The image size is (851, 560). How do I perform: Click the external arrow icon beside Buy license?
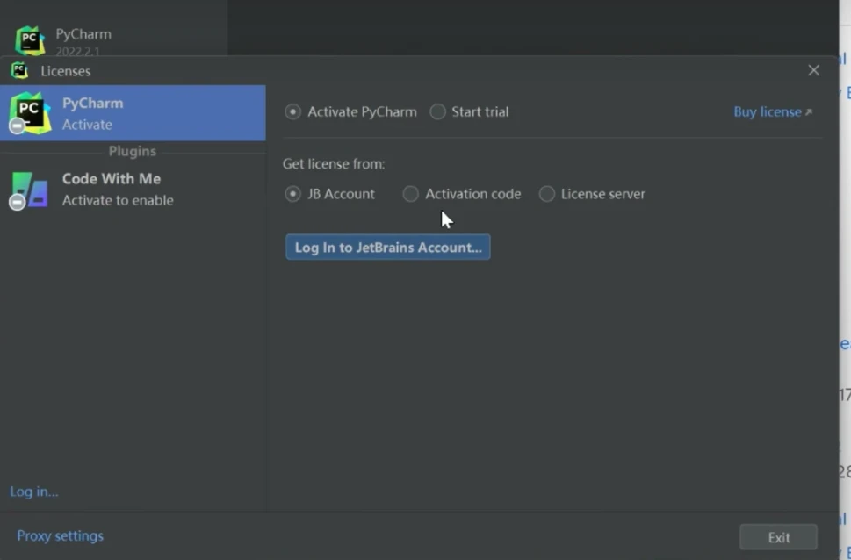tap(809, 112)
